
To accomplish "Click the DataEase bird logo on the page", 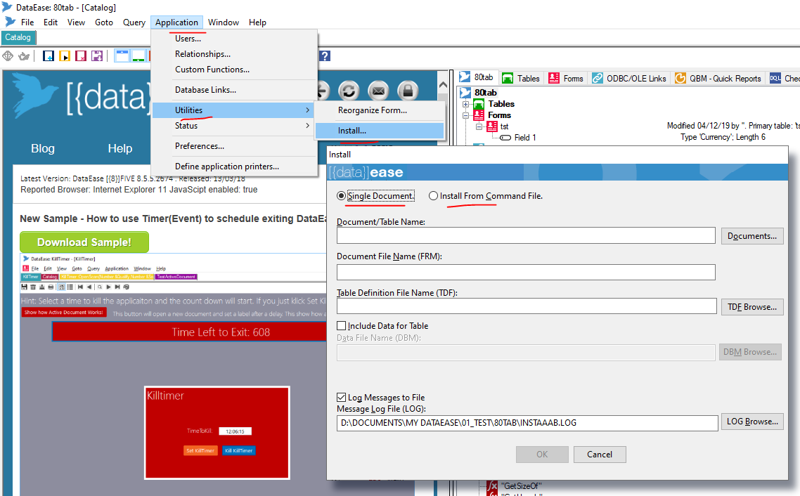I will pos(34,95).
